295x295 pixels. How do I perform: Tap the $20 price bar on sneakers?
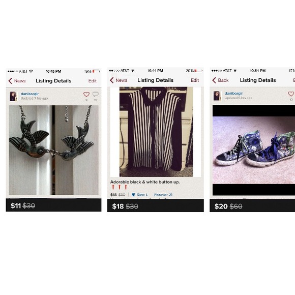[252, 206]
